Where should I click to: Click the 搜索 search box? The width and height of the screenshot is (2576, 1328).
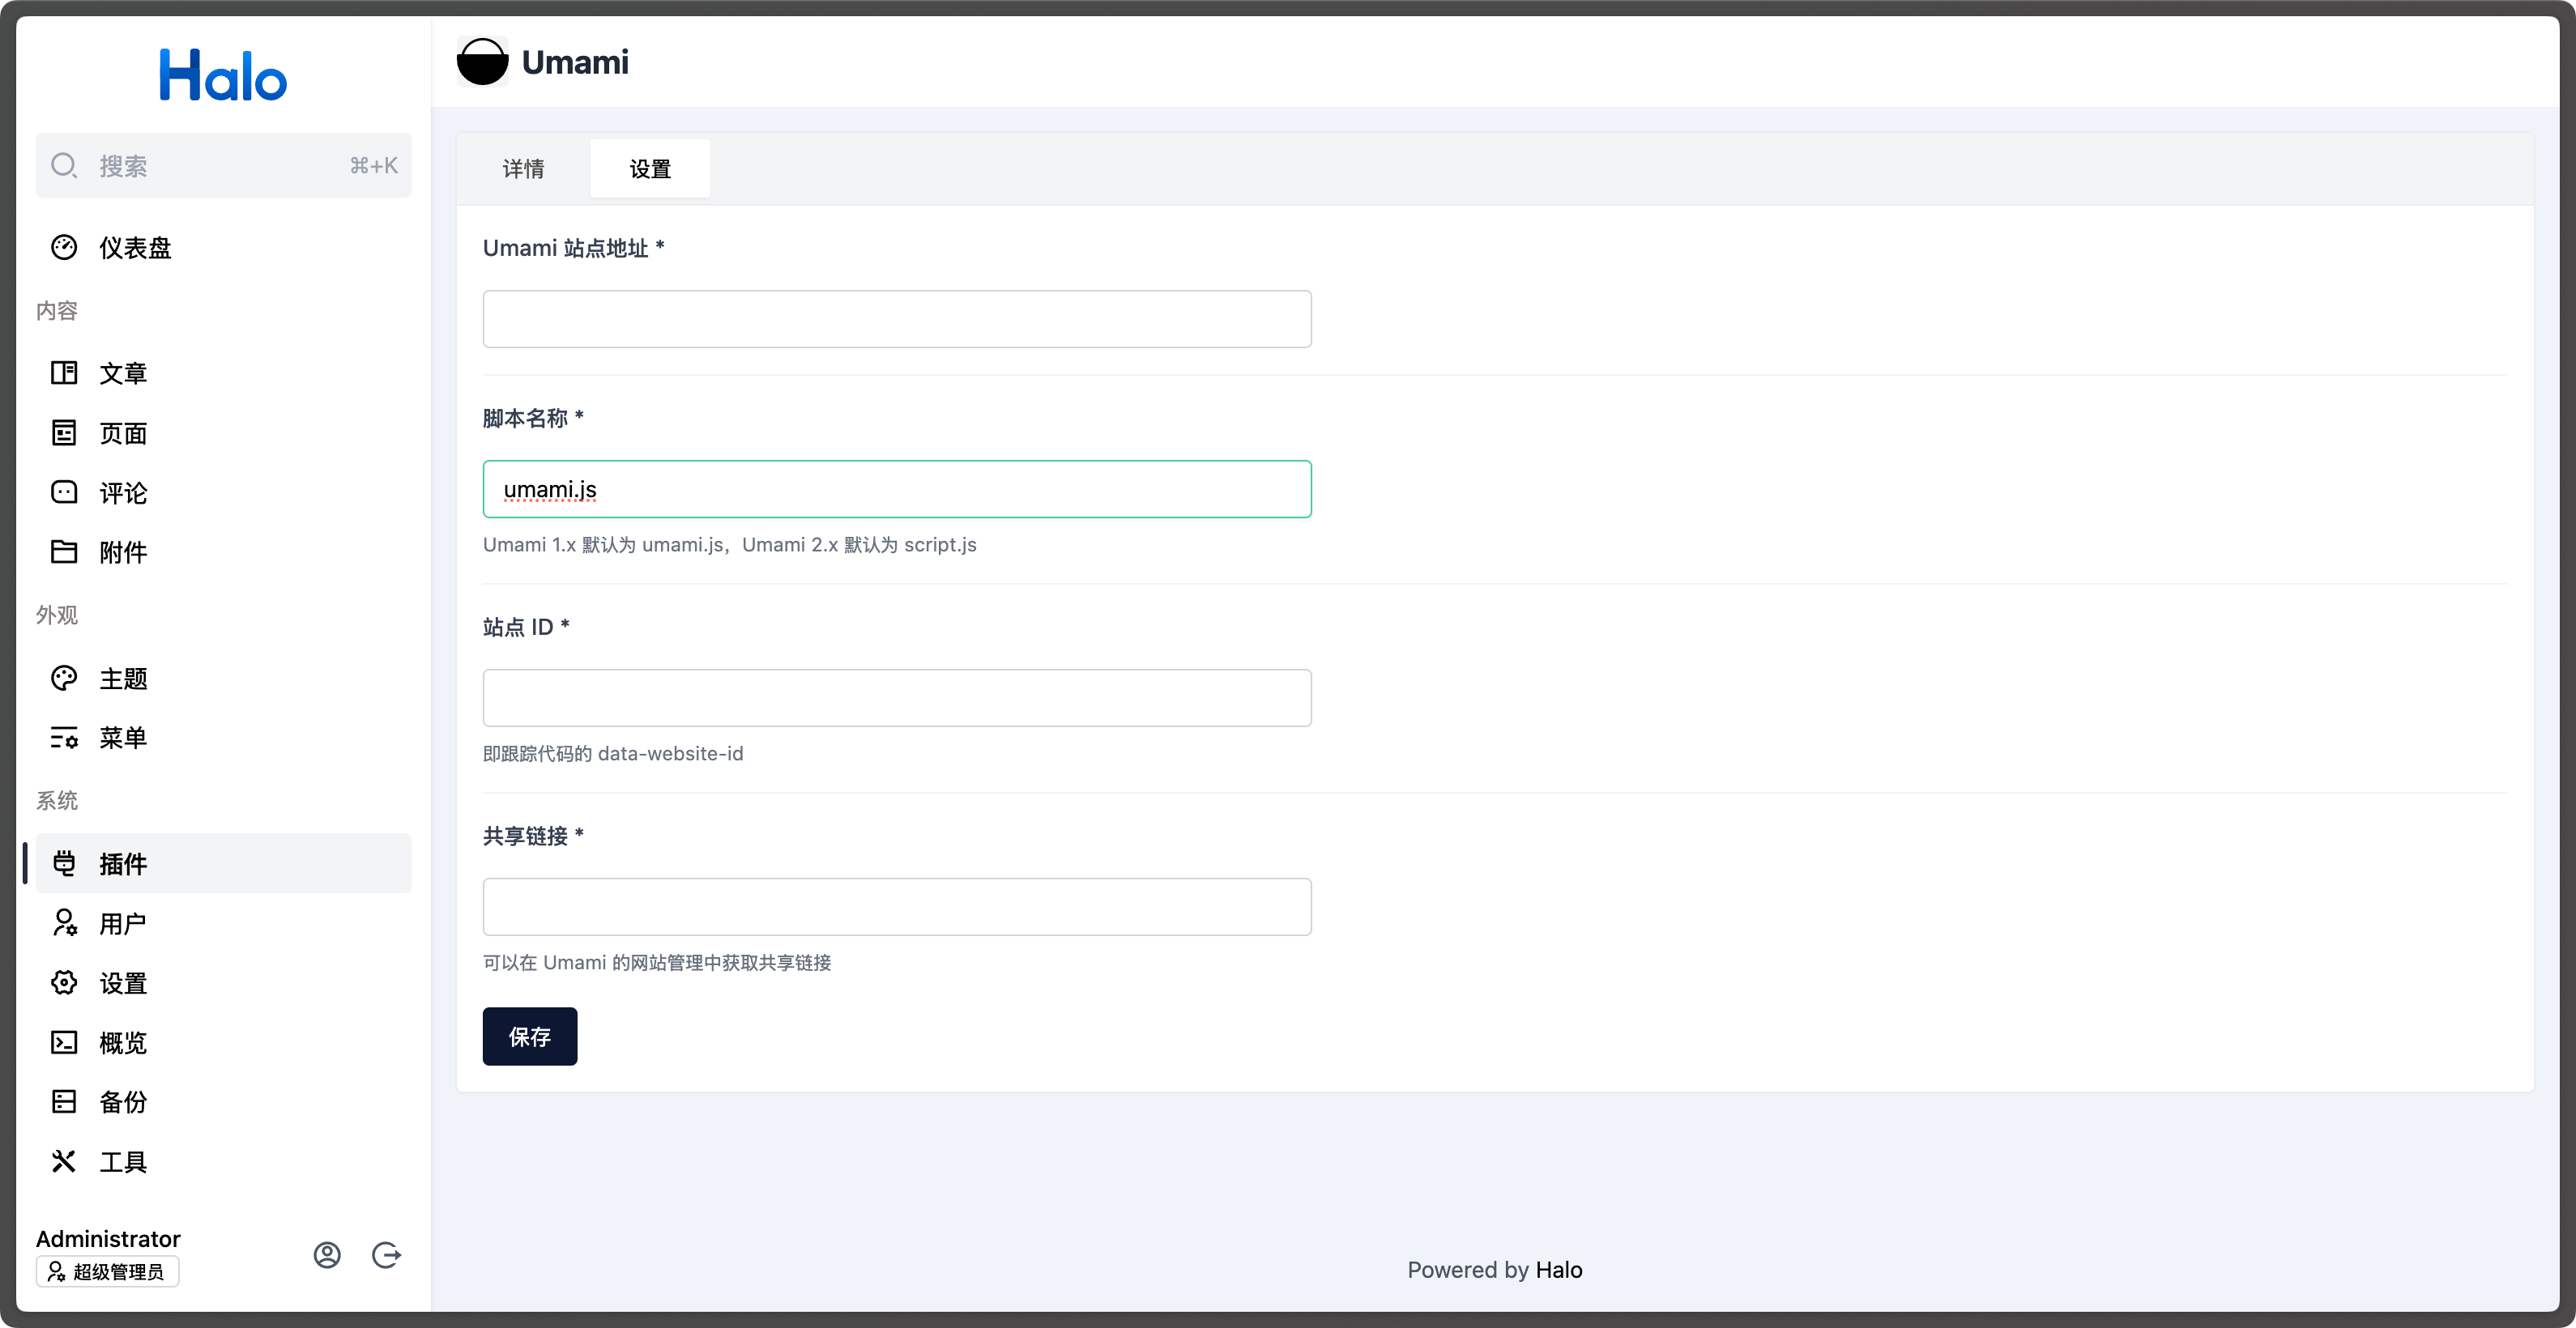coord(223,166)
